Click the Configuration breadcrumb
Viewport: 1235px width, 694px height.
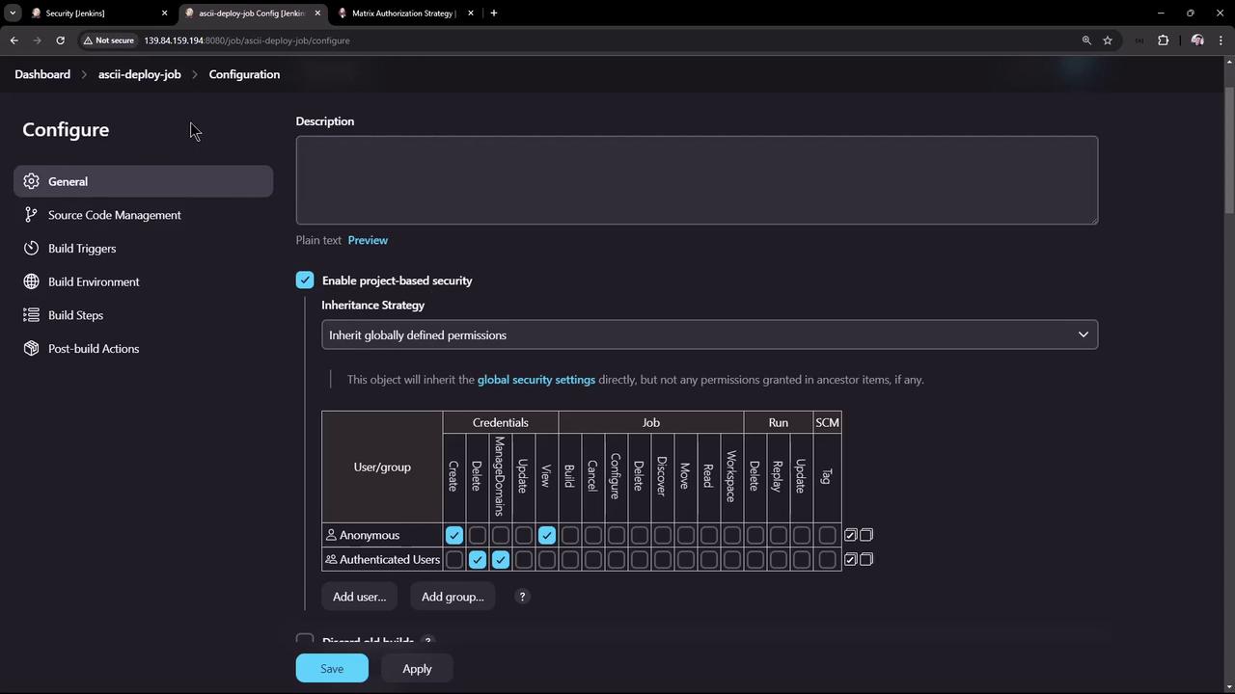pyautogui.click(x=244, y=74)
